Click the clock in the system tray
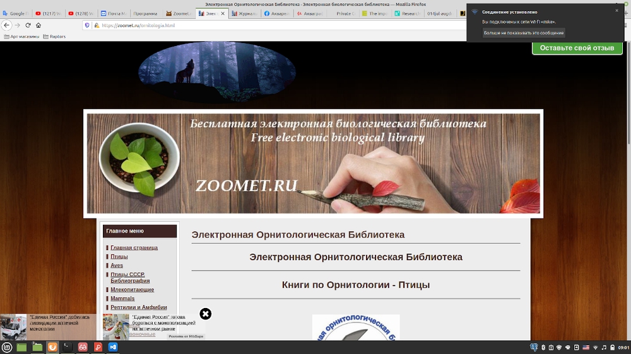631x354 pixels. pyautogui.click(x=623, y=348)
